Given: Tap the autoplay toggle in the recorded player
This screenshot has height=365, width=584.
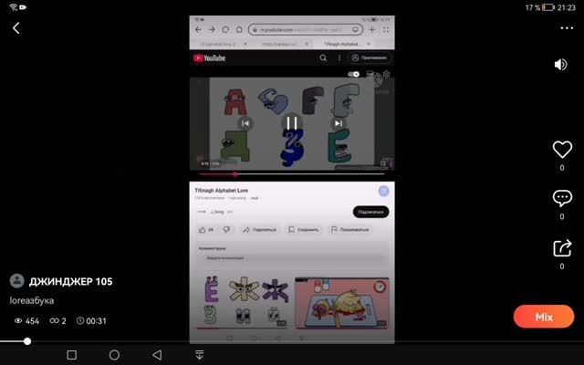Looking at the screenshot, I should 353,74.
